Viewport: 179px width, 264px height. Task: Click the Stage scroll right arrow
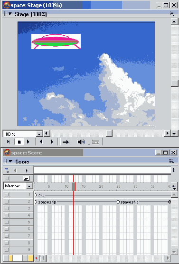[168, 133]
